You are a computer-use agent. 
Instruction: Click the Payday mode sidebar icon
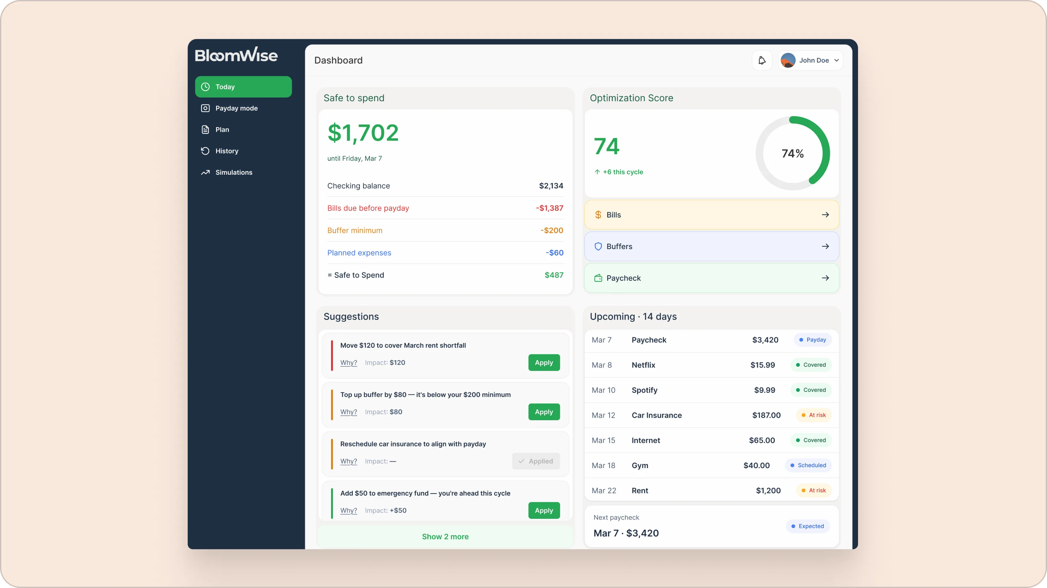(x=205, y=108)
